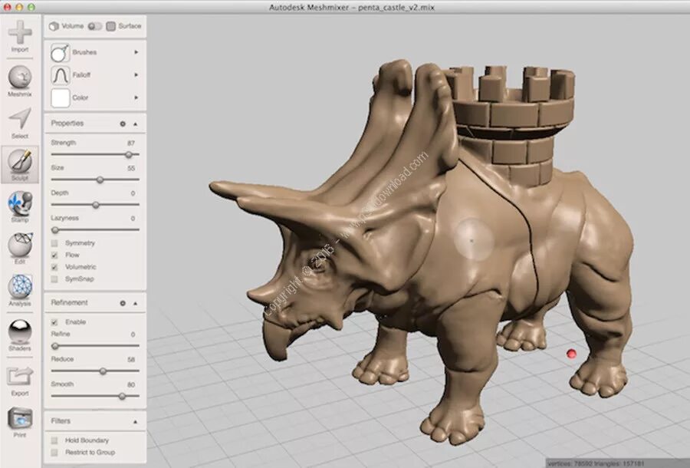Toggle the Volume/Surface switch
Image resolution: width=690 pixels, height=468 pixels.
click(x=94, y=26)
